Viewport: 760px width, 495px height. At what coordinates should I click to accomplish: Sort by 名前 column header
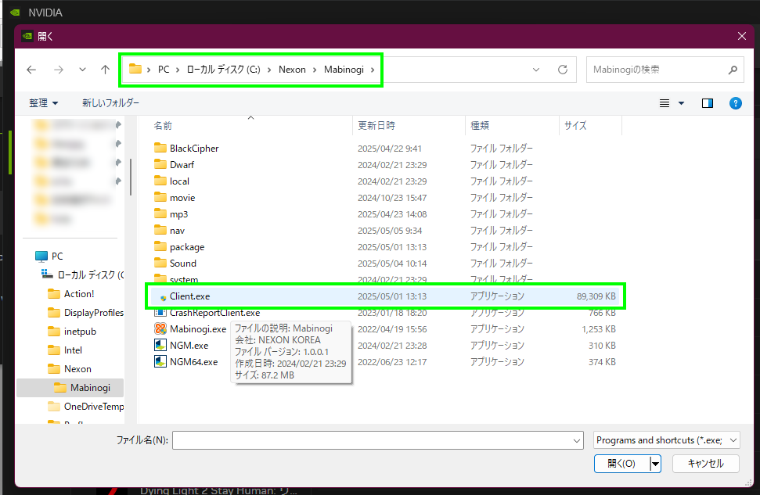[163, 126]
